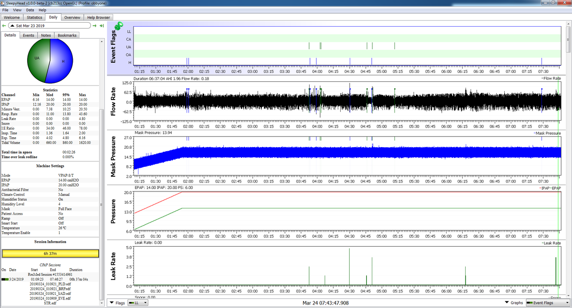572x308 pixels.
Task: Expand the Graphs triangle menu at the bottom
Action: click(507, 302)
